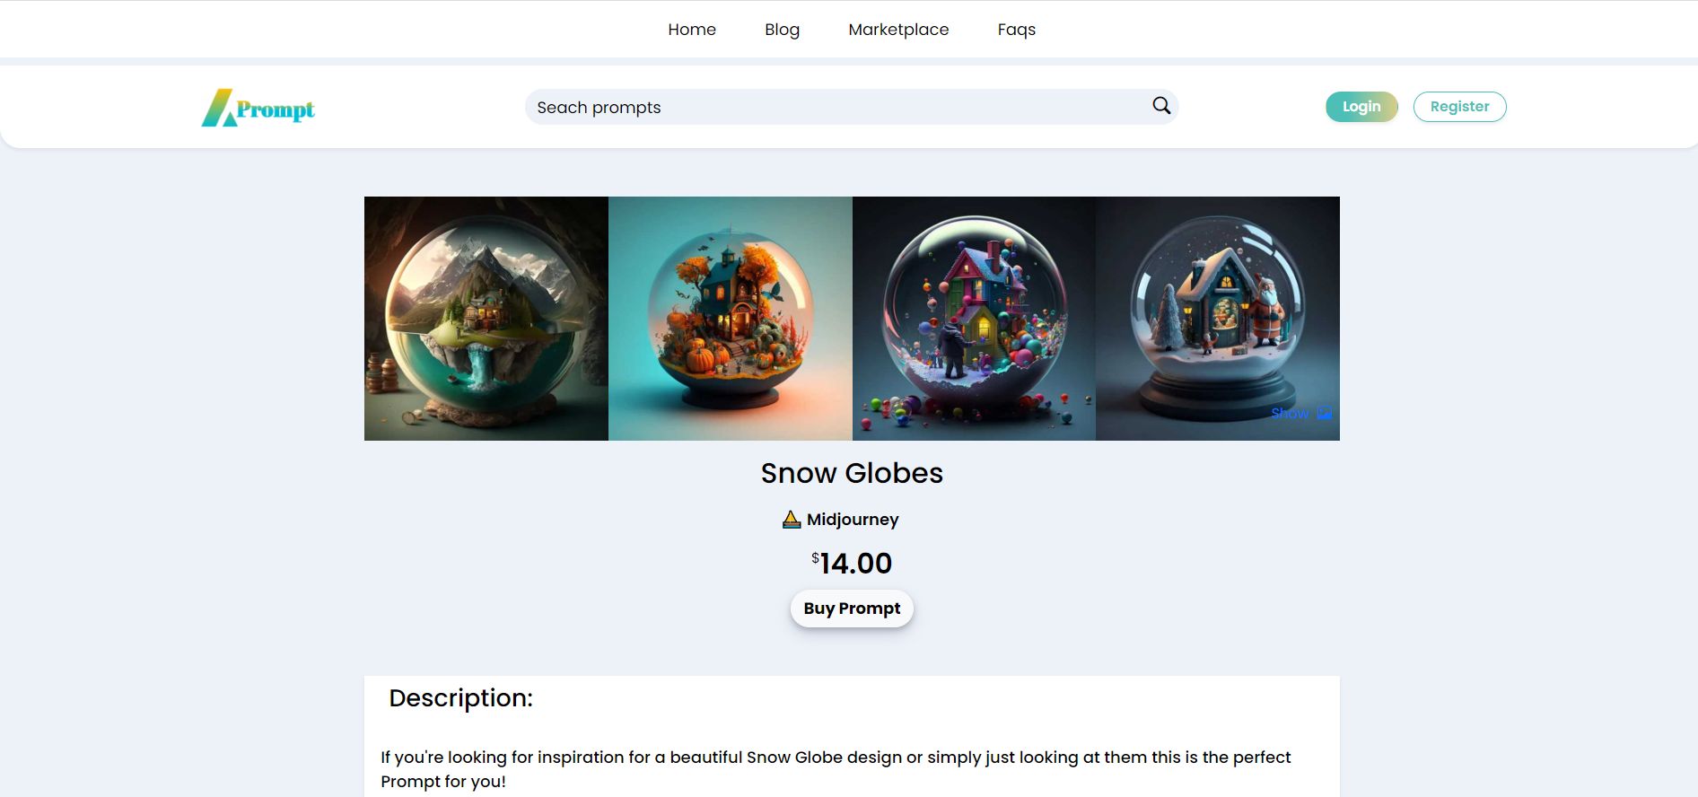Open the Home menu item
1698x797 pixels.
click(692, 30)
